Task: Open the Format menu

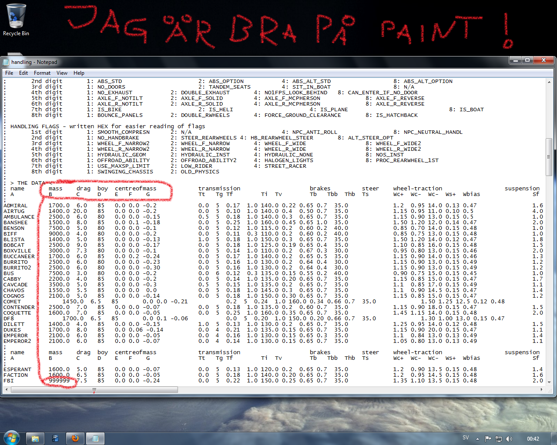Action: [x=42, y=73]
